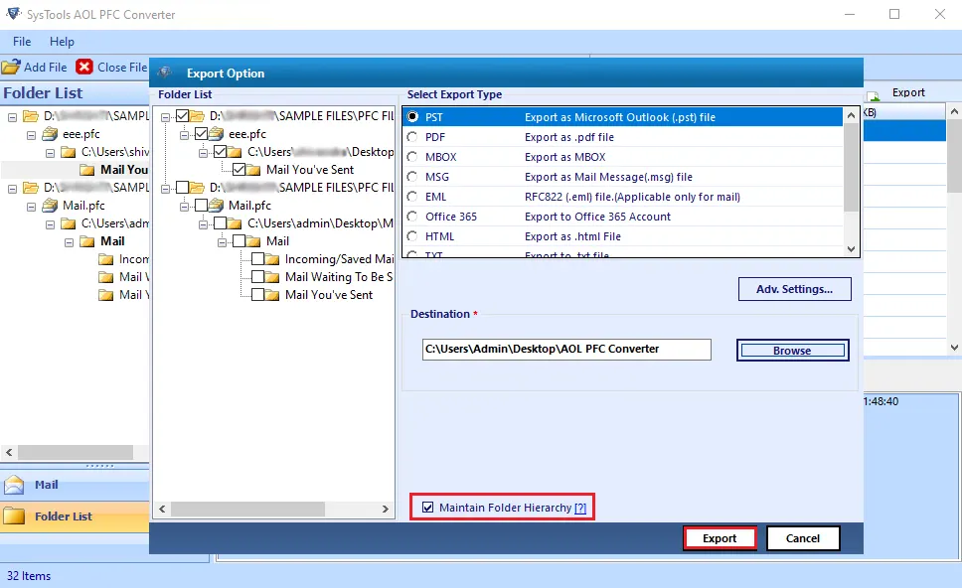Click Incoming/Saved Mail folder icon in Export Option tree

[x=272, y=259]
